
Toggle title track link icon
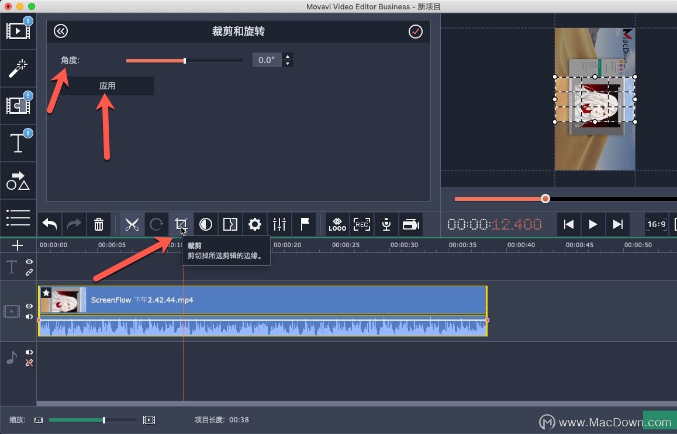(x=29, y=272)
